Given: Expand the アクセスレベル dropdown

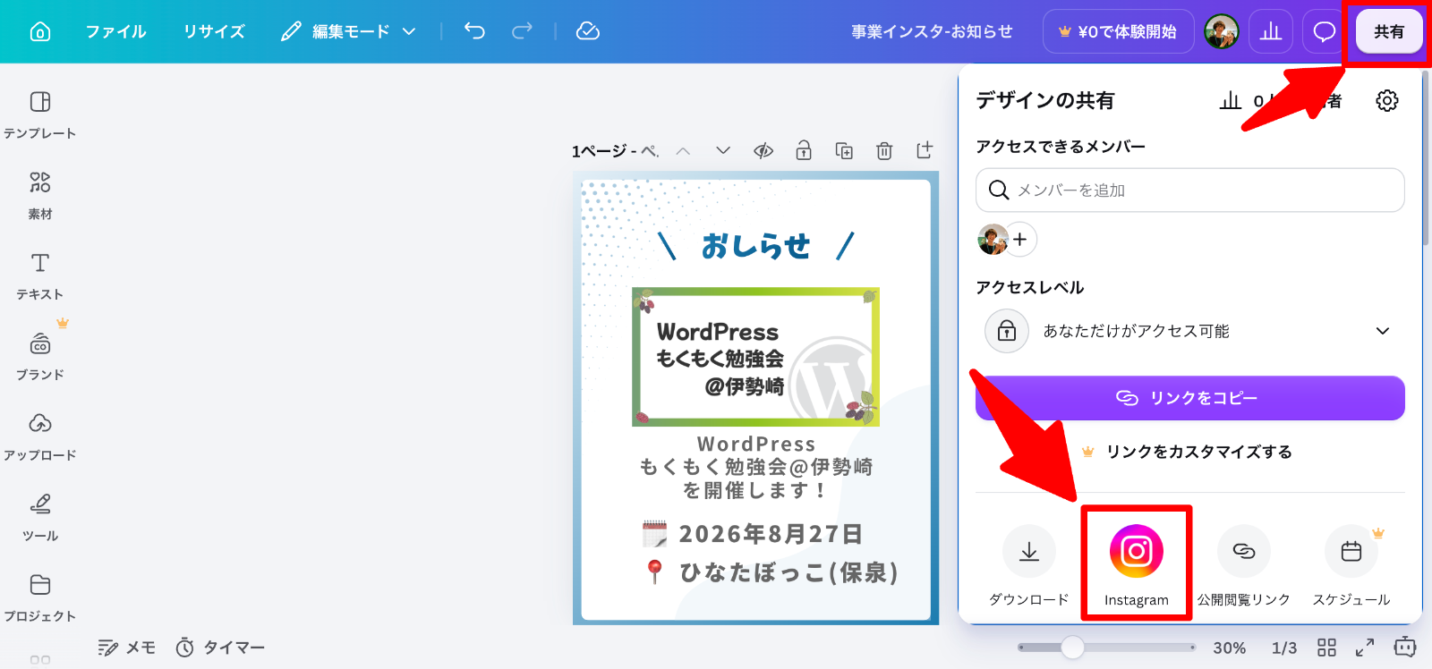Looking at the screenshot, I should 1190,331.
